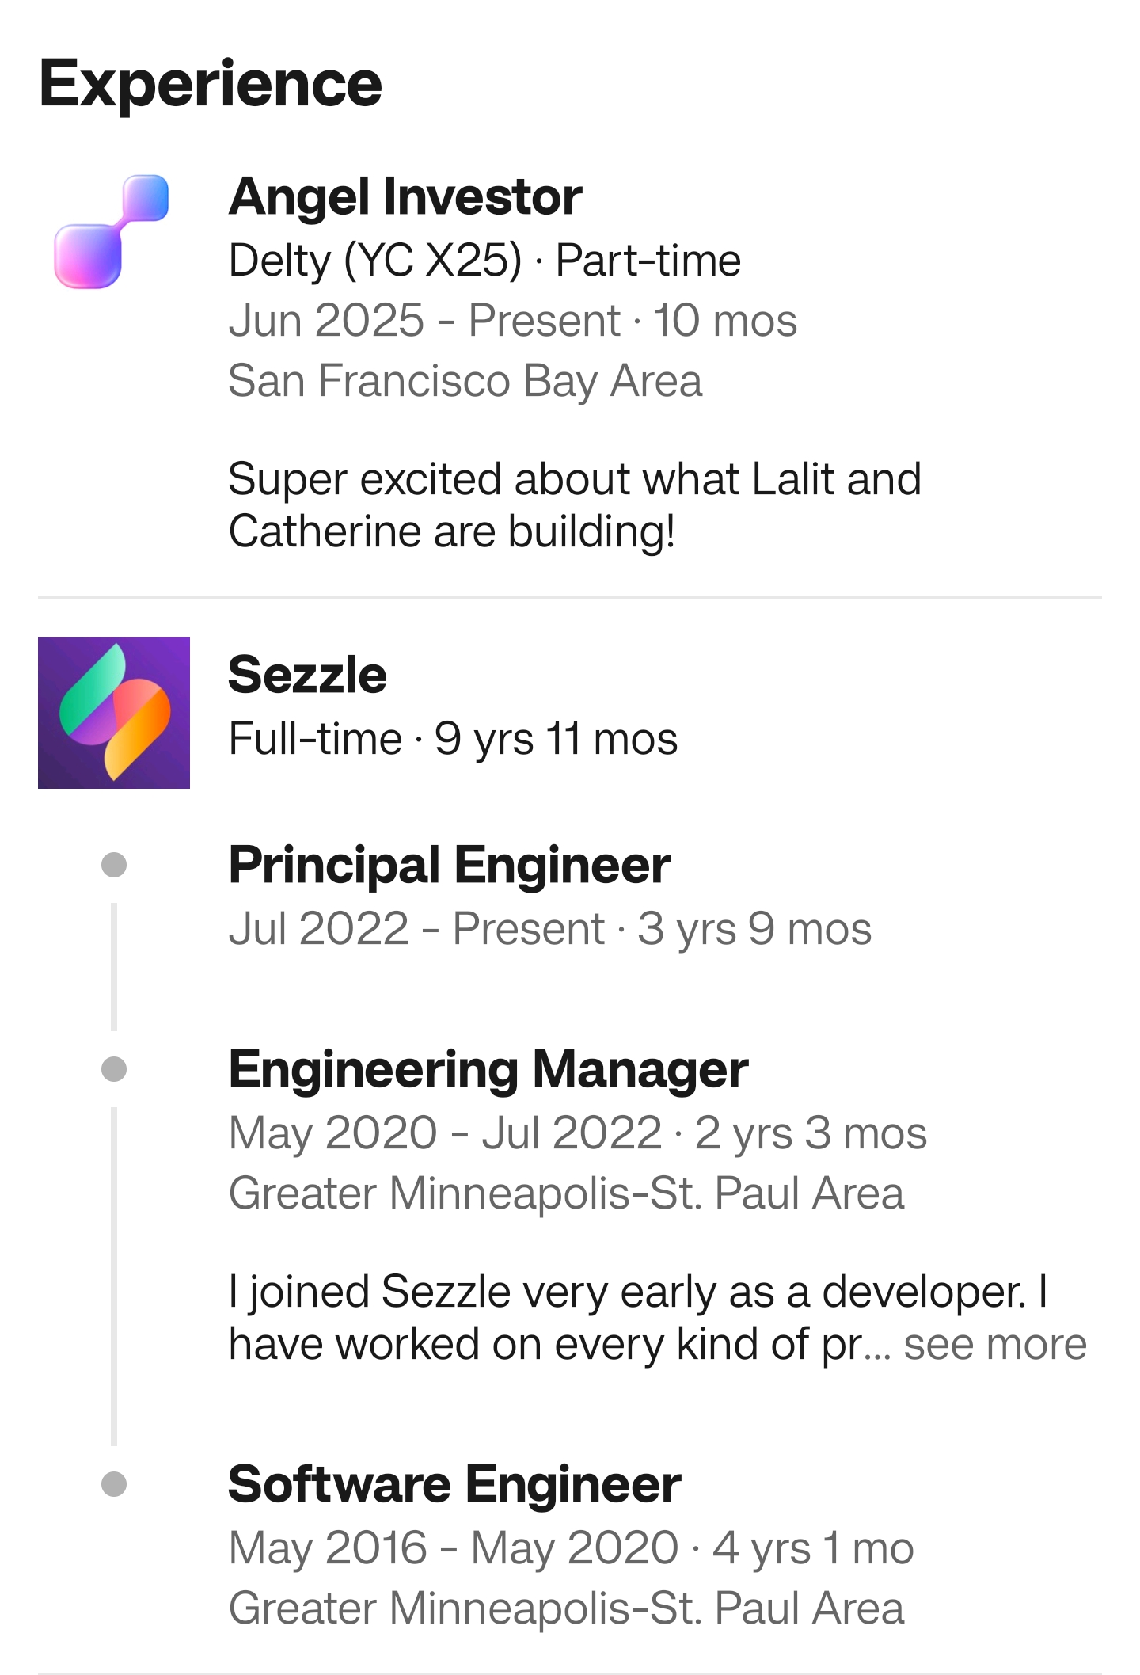Screen dimensions: 1140x1675
Task: Select the Software Engineer role title
Action: 454,1484
